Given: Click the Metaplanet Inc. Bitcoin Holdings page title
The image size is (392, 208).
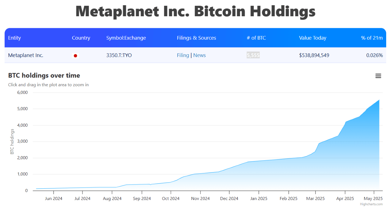Looking at the screenshot, I should (x=195, y=12).
